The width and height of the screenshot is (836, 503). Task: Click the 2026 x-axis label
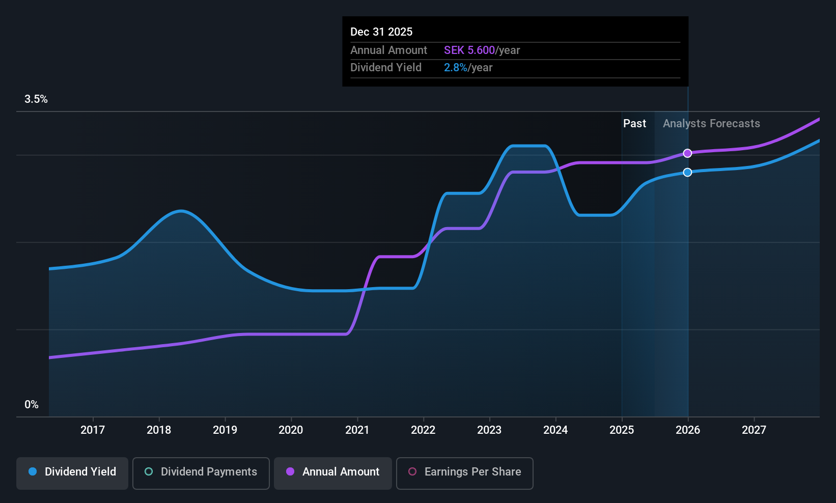[x=688, y=430]
